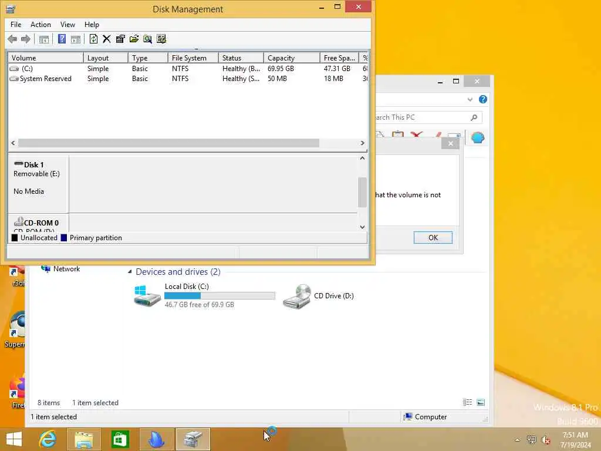The width and height of the screenshot is (601, 451).
Task: Sort by the Status column header
Action: [241, 58]
